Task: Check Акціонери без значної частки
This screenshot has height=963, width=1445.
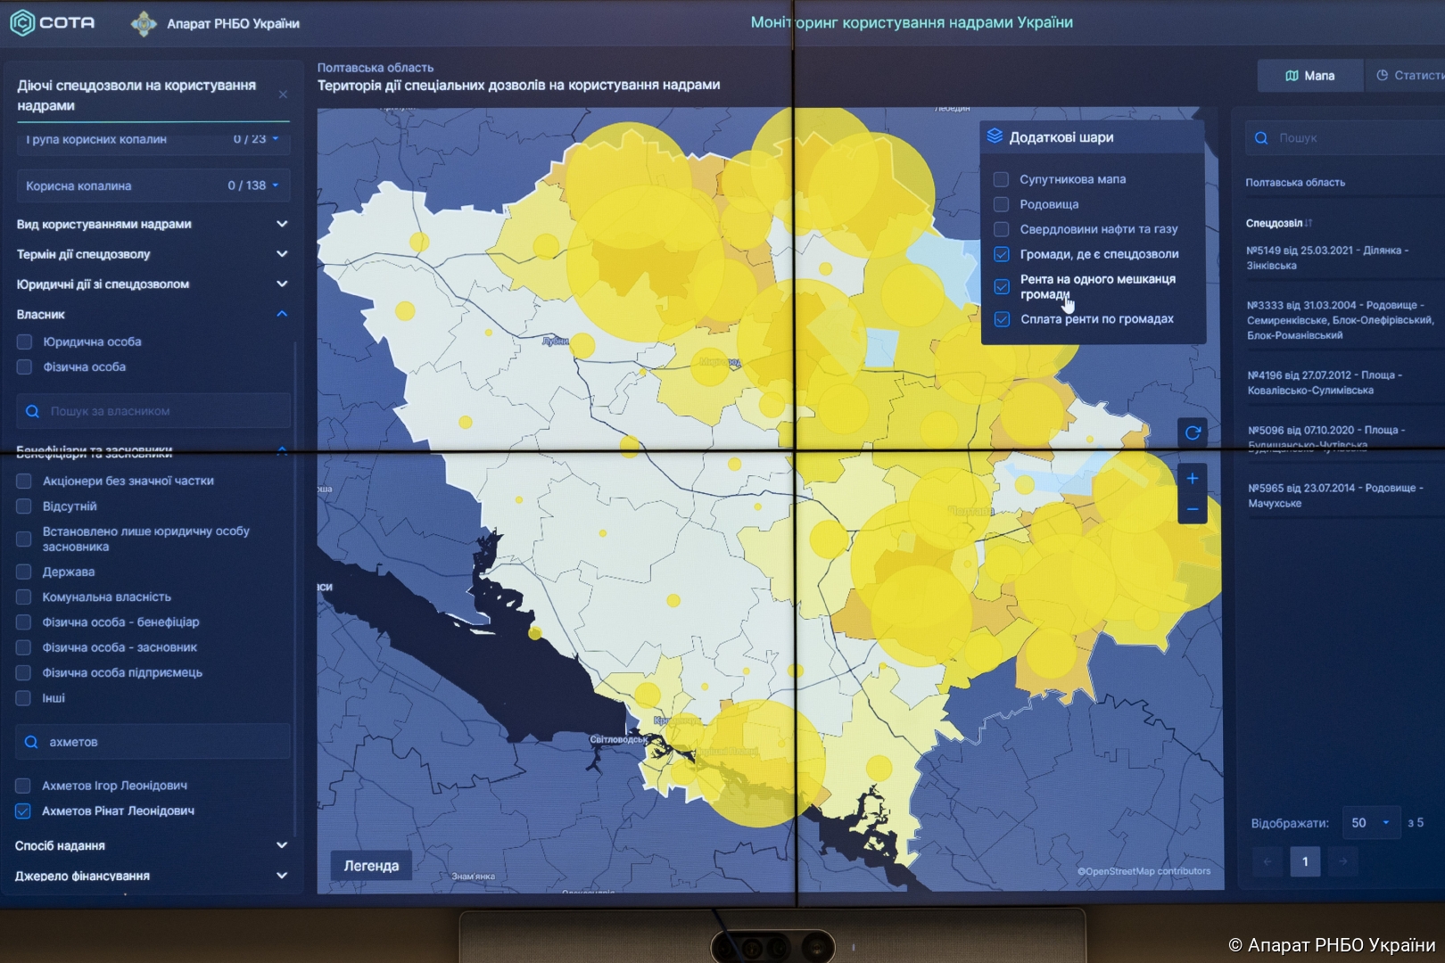Action: 24,481
